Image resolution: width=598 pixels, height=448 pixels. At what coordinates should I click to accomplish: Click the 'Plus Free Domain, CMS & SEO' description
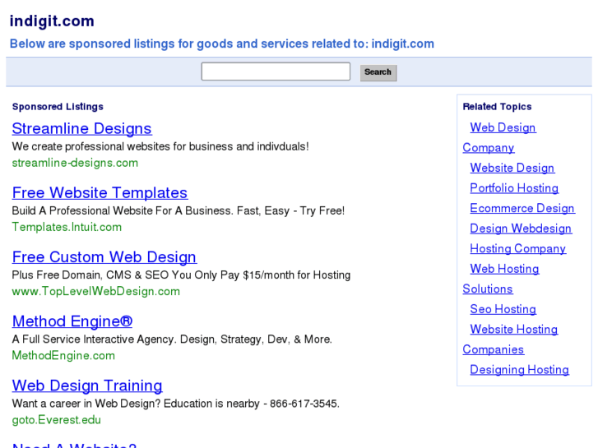click(x=181, y=275)
